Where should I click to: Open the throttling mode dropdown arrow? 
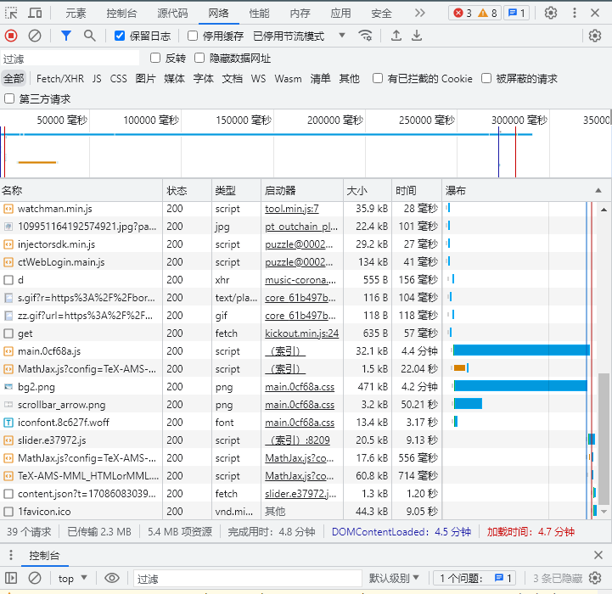coord(342,36)
